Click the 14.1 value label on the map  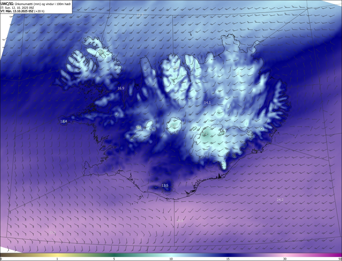click(x=207, y=102)
